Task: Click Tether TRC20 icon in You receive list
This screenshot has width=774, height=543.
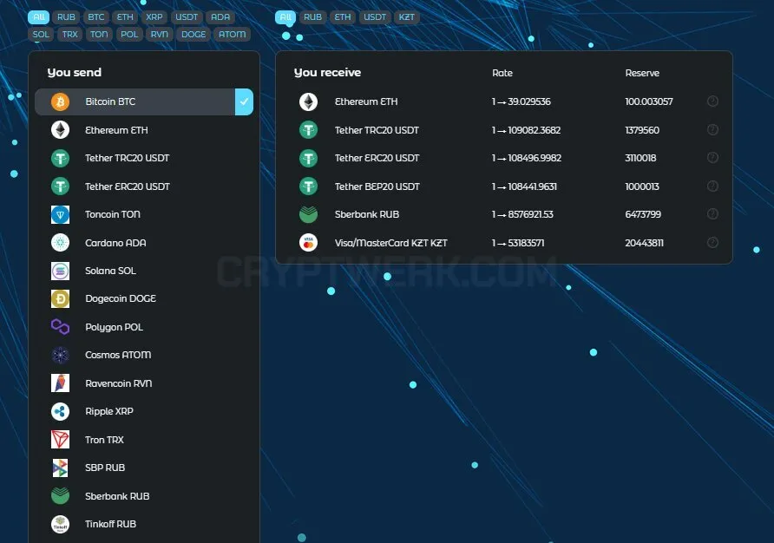Action: tap(309, 130)
